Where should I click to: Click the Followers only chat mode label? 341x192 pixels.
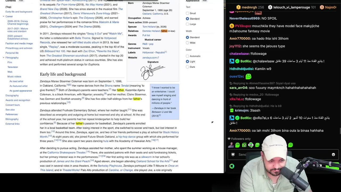(x=241, y=139)
